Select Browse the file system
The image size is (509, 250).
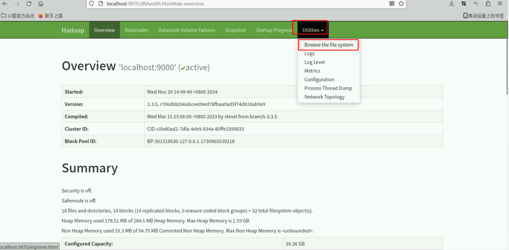click(329, 45)
